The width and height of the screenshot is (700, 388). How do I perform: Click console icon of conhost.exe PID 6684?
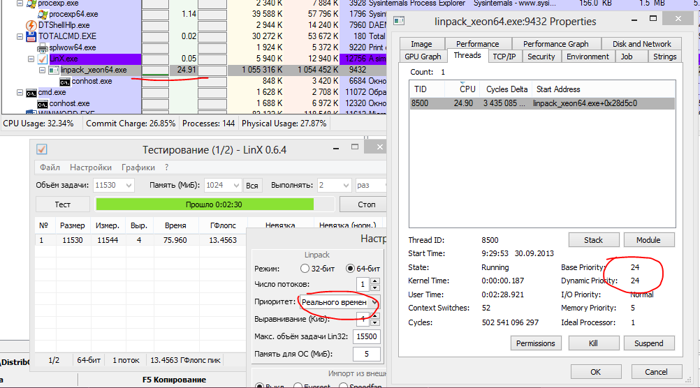click(65, 82)
